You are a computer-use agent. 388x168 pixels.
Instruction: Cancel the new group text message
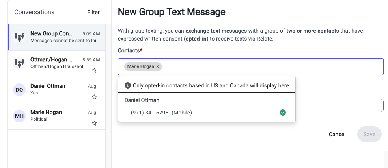[337, 134]
